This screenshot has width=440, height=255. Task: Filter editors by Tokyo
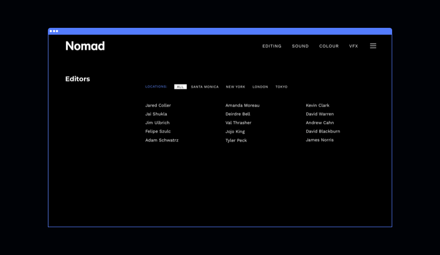coord(281,87)
